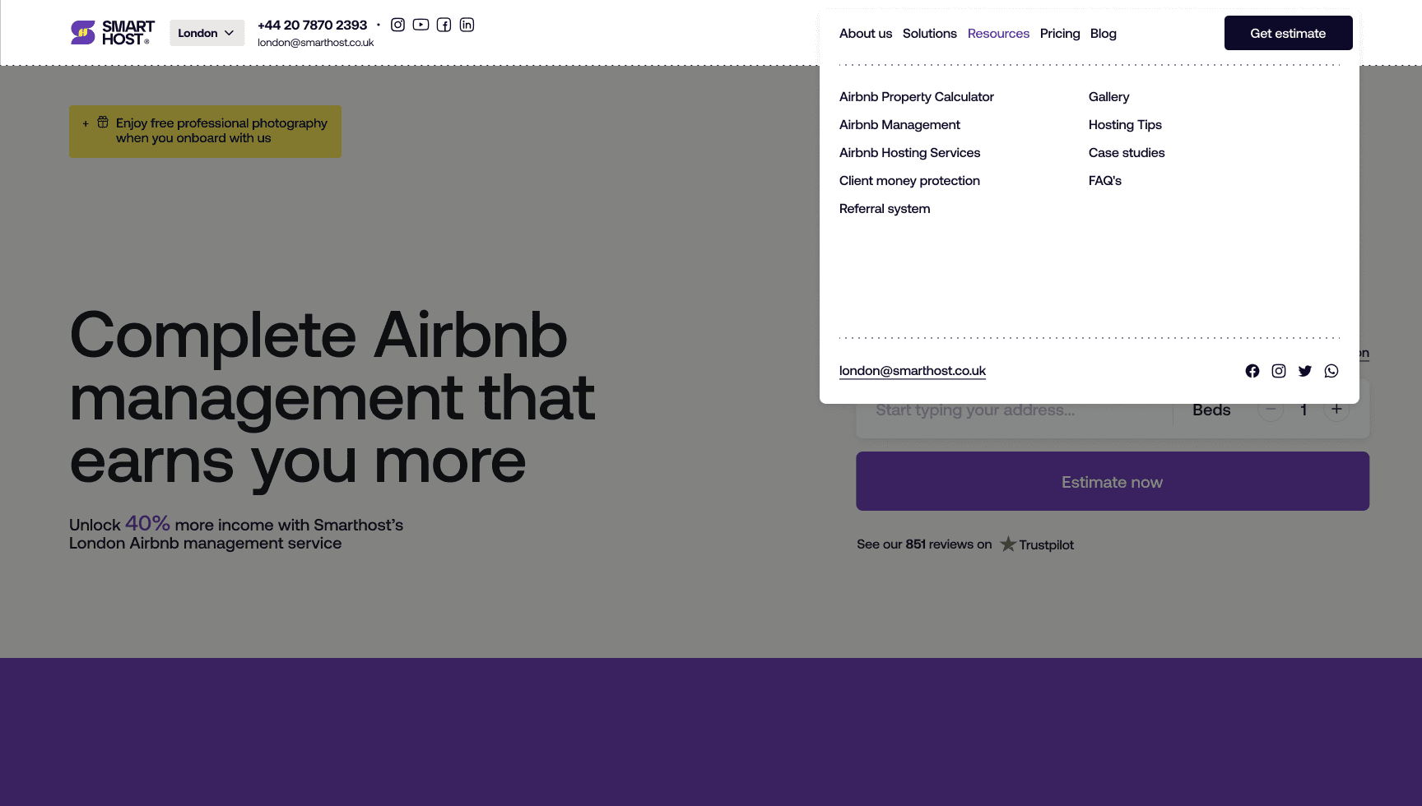
Task: Click the Estimate now button
Action: click(x=1113, y=481)
